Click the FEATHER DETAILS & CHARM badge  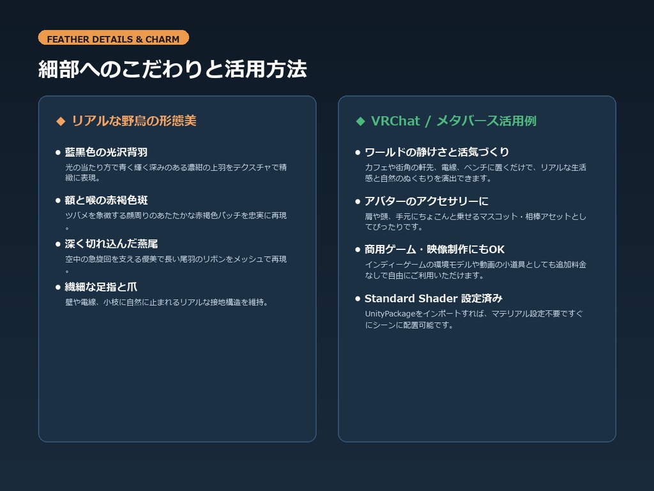[114, 38]
